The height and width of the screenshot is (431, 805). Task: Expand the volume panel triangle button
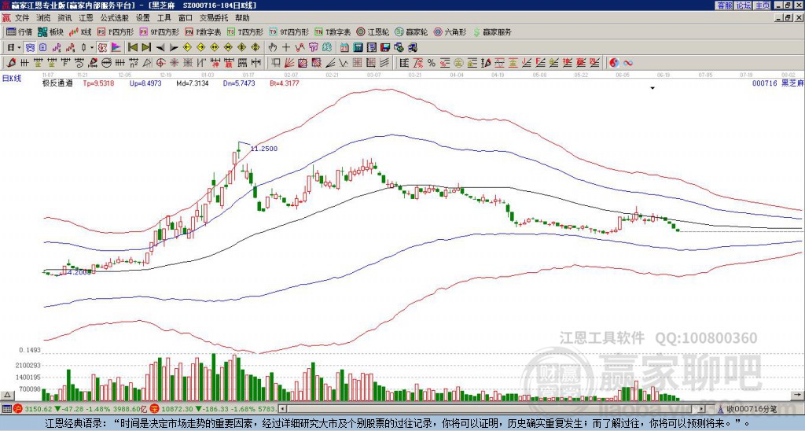pyautogui.click(x=7, y=395)
